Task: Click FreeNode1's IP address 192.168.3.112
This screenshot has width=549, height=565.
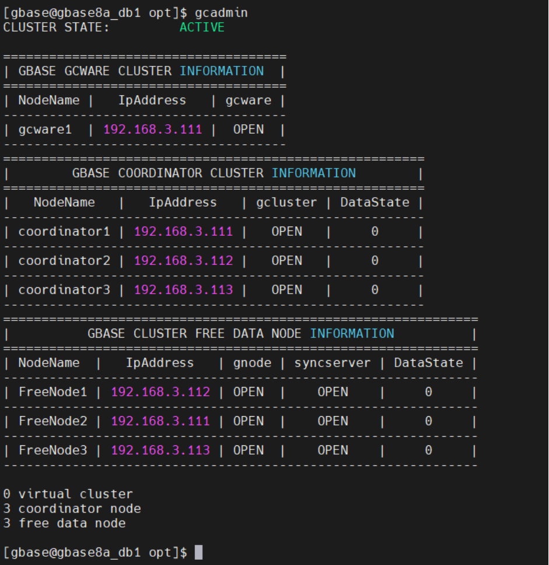Action: coord(160,392)
